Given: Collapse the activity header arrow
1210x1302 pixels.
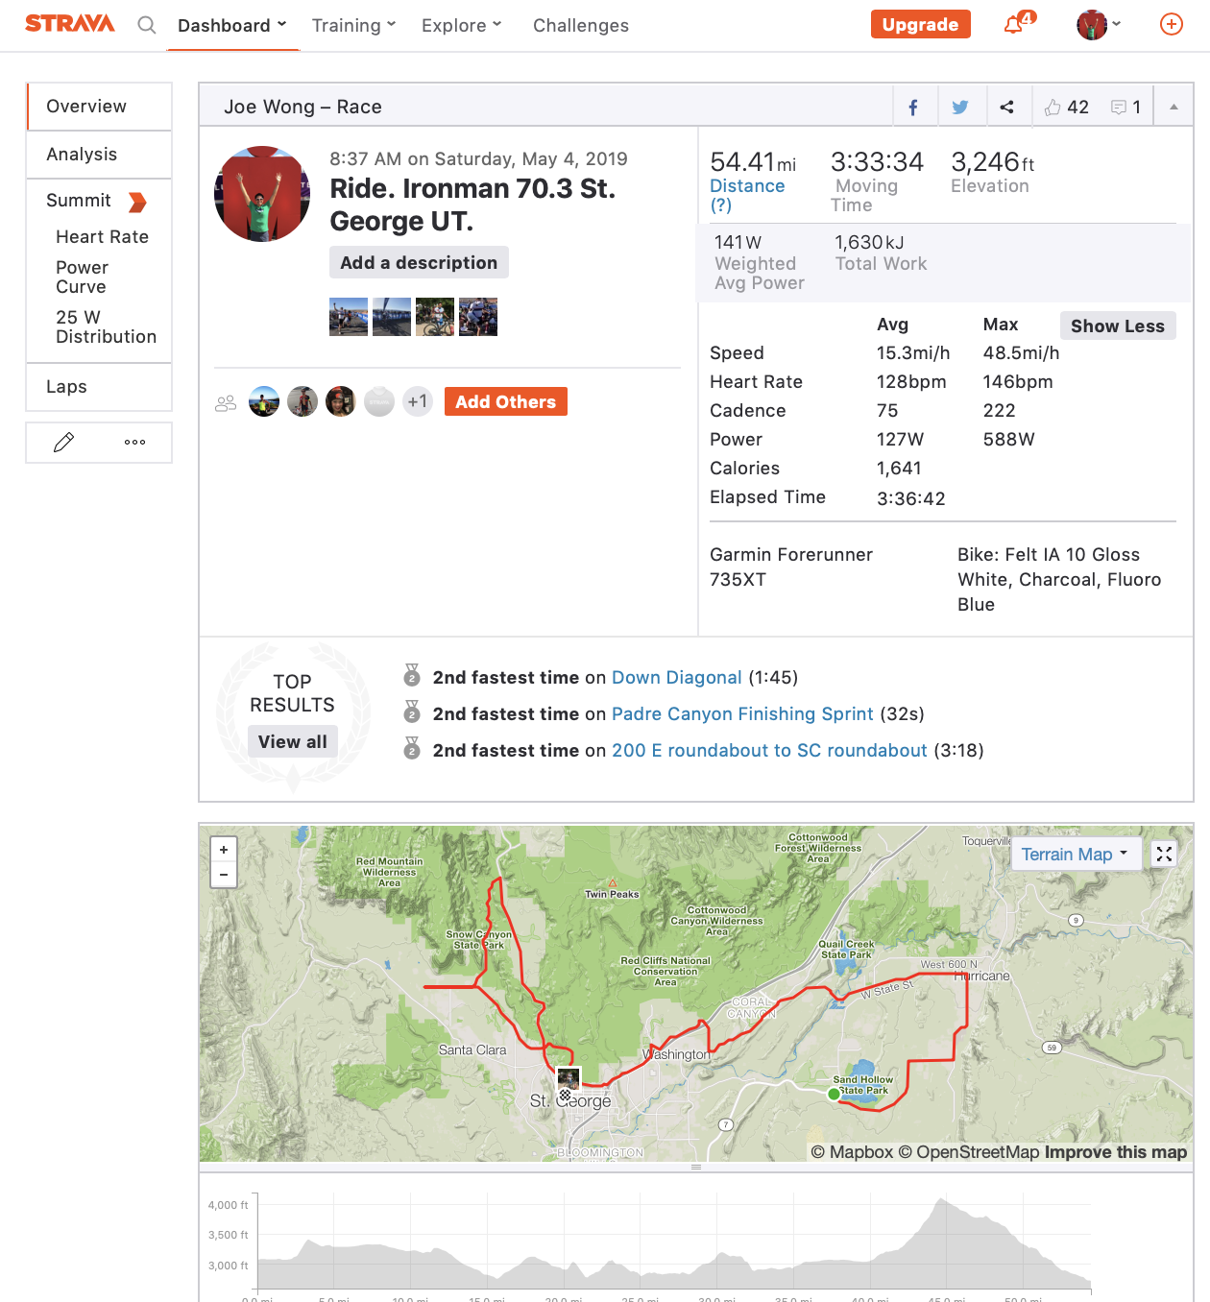Looking at the screenshot, I should click(1174, 108).
